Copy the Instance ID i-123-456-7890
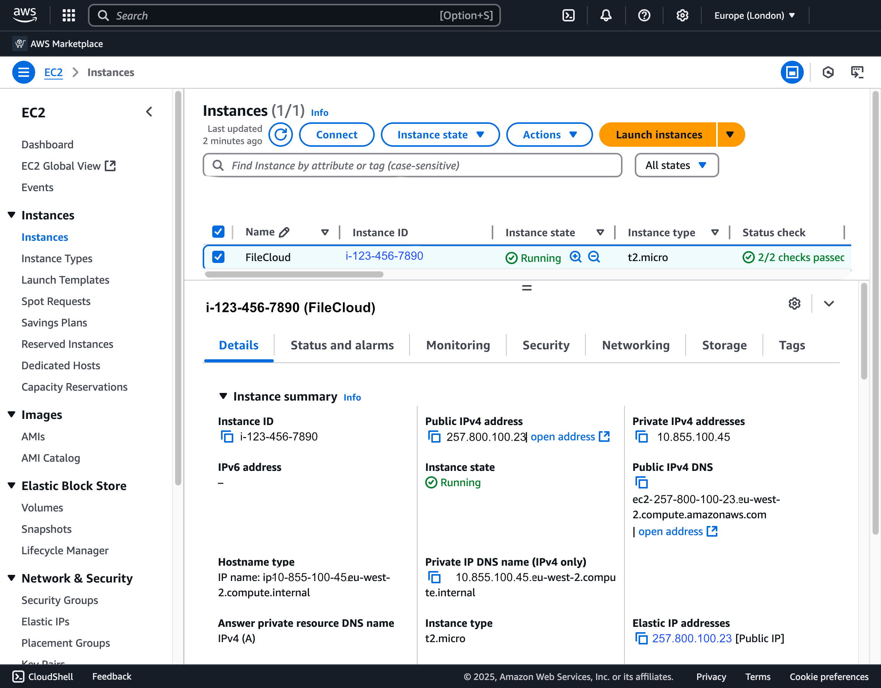 tap(227, 437)
